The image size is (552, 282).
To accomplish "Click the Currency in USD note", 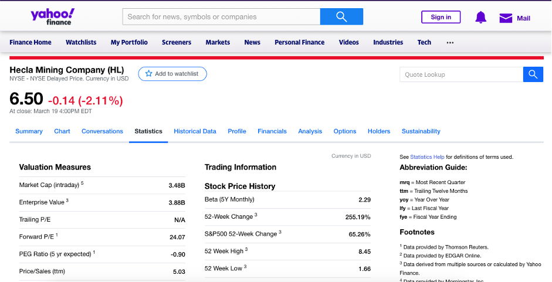I will [351, 156].
